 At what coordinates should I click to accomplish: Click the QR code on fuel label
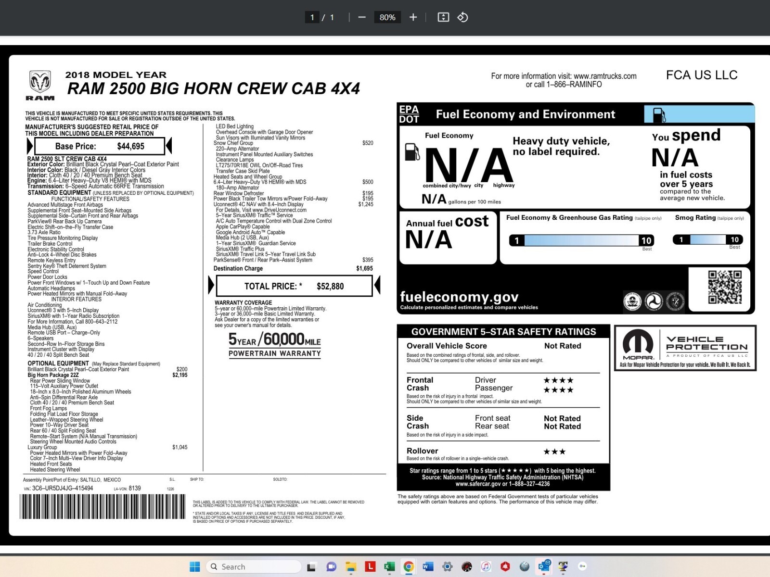point(724,287)
